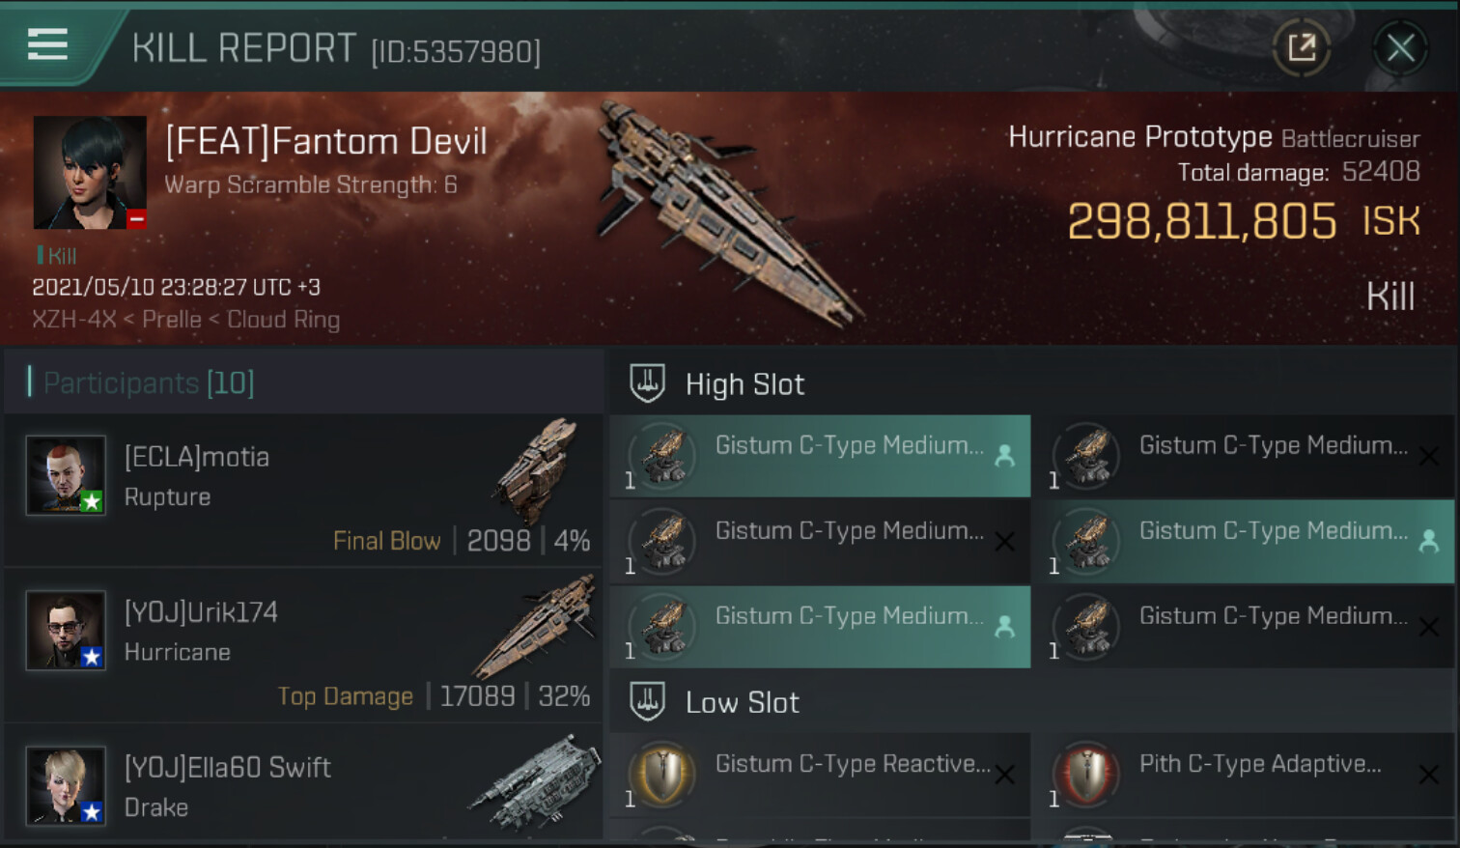Click the Prelle constellation link
Screen dimensions: 1460x848
point(172,320)
